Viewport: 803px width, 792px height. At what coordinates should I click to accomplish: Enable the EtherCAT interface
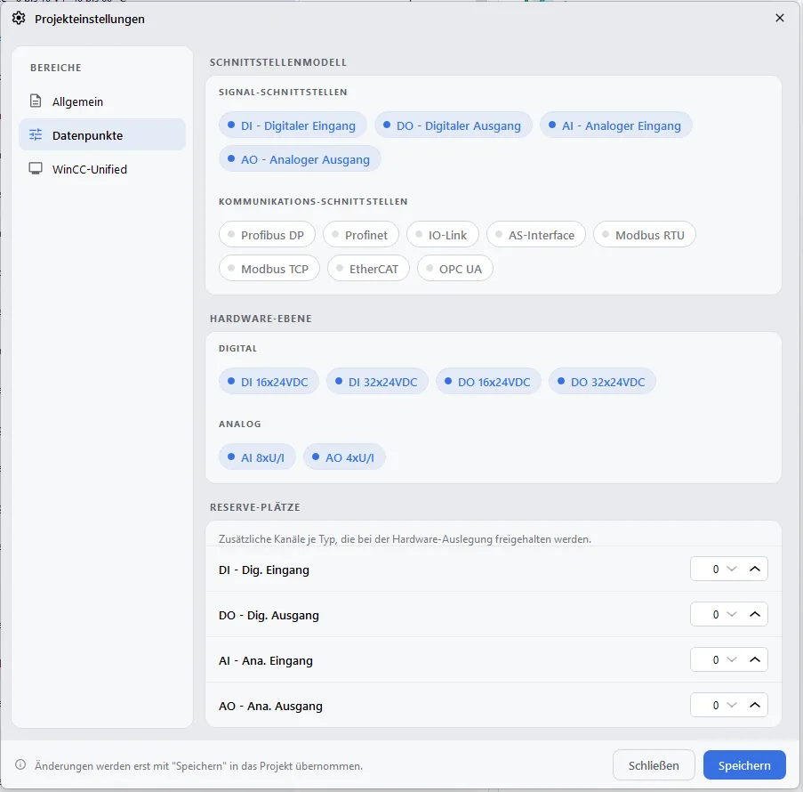pyautogui.click(x=368, y=269)
